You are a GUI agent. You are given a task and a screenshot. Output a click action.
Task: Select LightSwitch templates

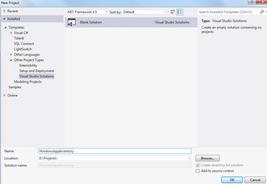[23, 49]
